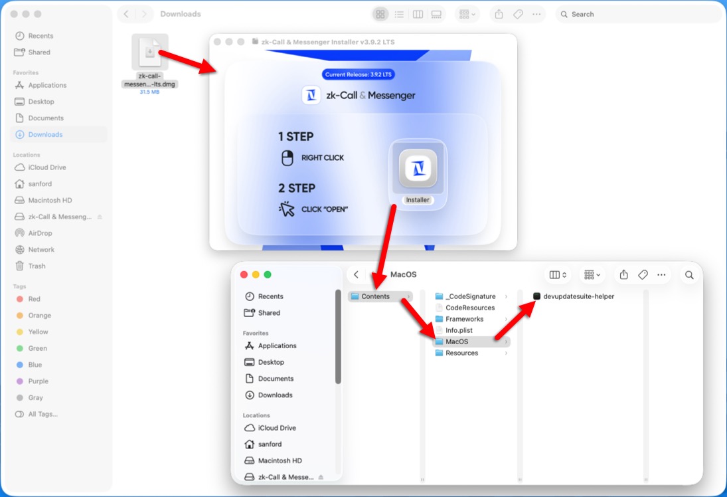Image resolution: width=727 pixels, height=497 pixels.
Task: Click Share icon in MacOS window toolbar
Action: [x=623, y=274]
